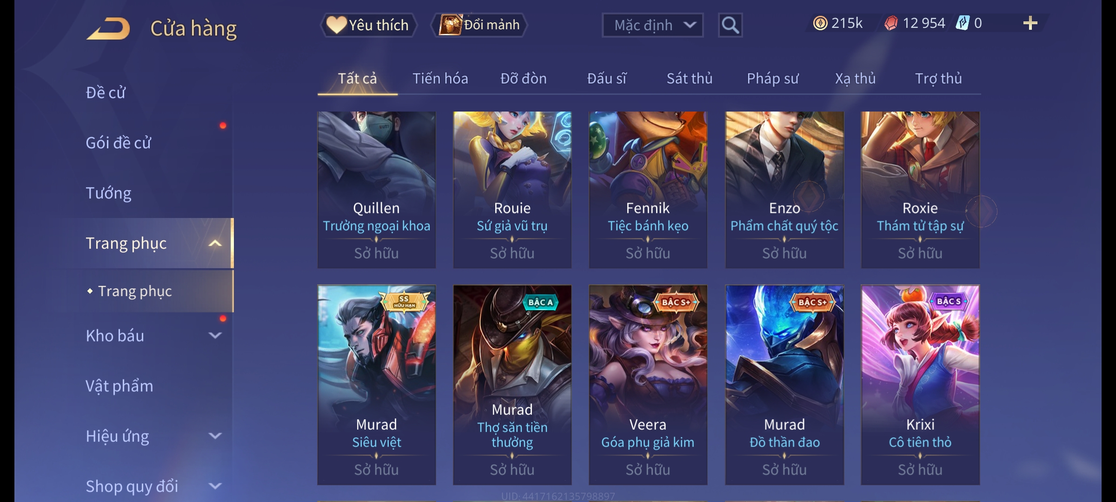1116x502 pixels.
Task: Tap the plus icon to add currency
Action: pos(1030,23)
